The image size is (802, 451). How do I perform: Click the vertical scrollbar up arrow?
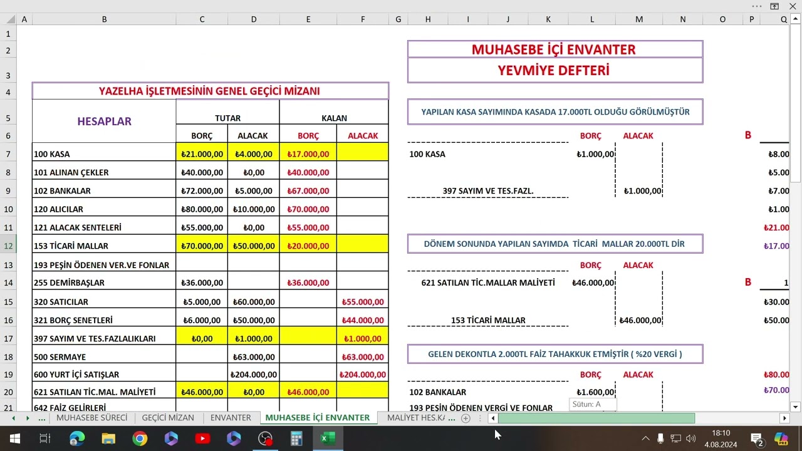pos(796,19)
